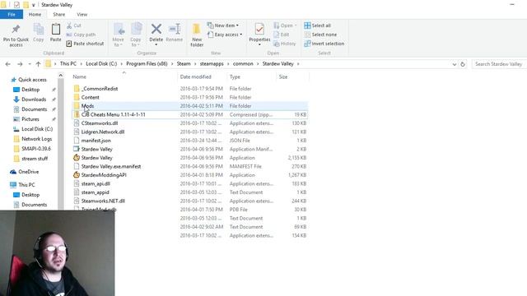Expand the Open dropdown arrow
Image resolution: width=527 pixels, height=296 pixels.
(x=296, y=25)
